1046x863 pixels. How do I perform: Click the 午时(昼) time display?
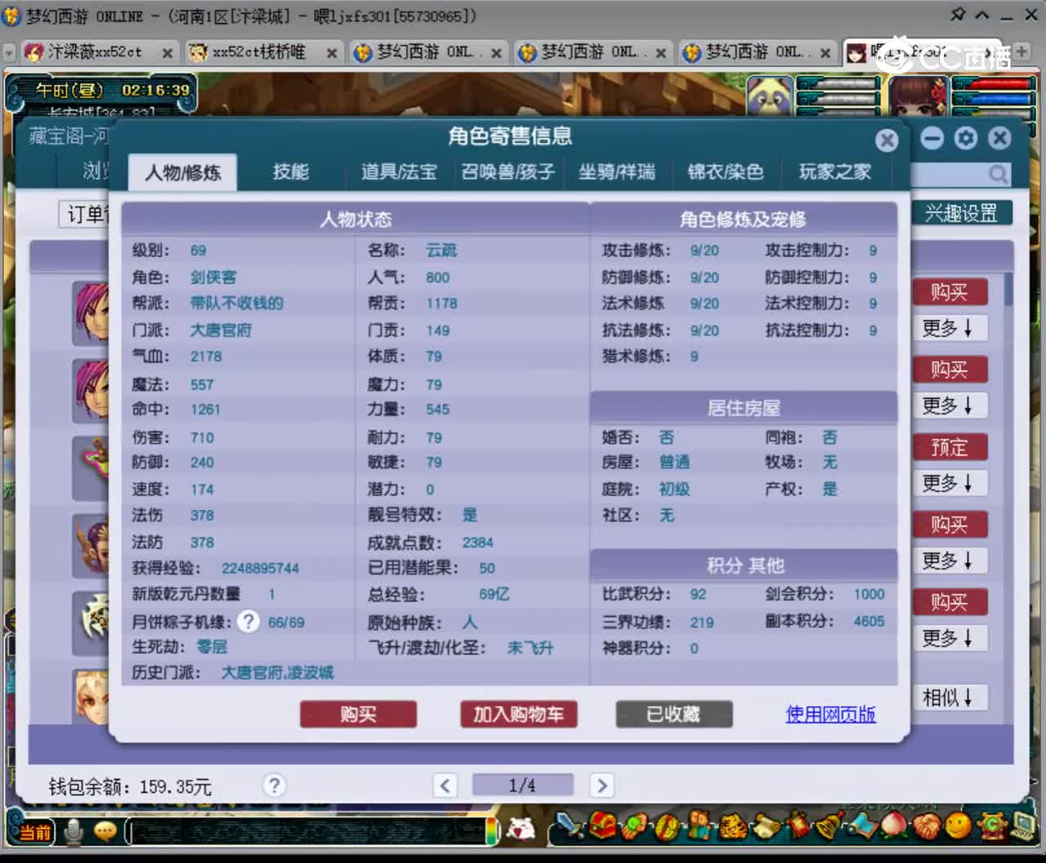click(69, 90)
